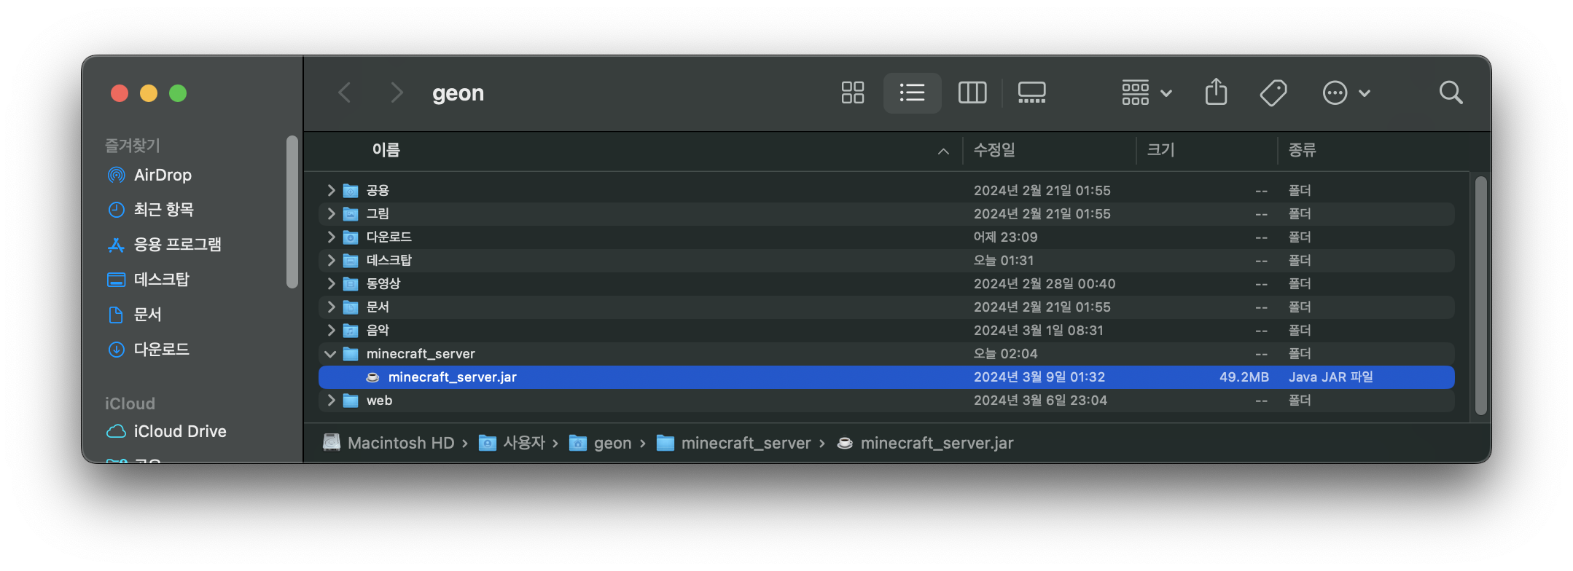
Task: Select the 동영상 folder icon
Action: pos(351,283)
